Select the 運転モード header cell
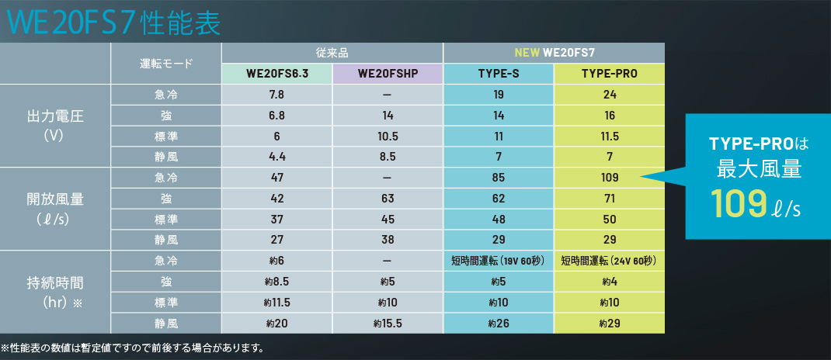831x360 pixels. tap(166, 63)
